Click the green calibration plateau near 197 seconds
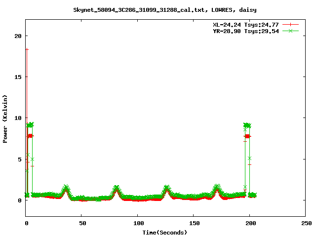Viewport: 316px width, 237px height. point(247,125)
